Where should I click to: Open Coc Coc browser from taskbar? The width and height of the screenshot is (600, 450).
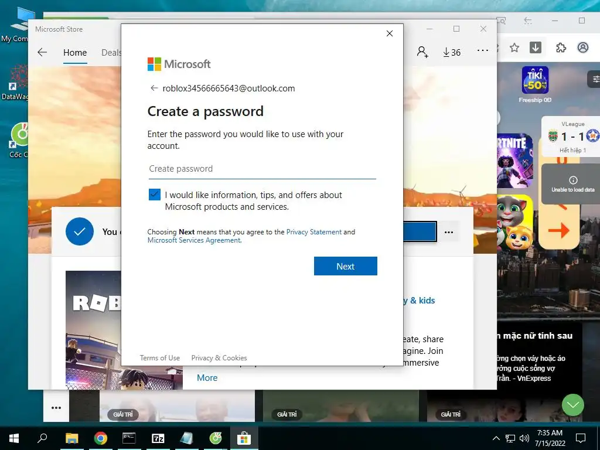pyautogui.click(x=216, y=438)
